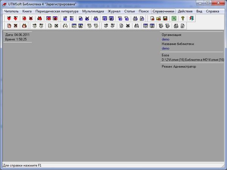This screenshot has width=227, height=170.
Task: Click the 'demo' value under Организация
Action: (165, 39)
